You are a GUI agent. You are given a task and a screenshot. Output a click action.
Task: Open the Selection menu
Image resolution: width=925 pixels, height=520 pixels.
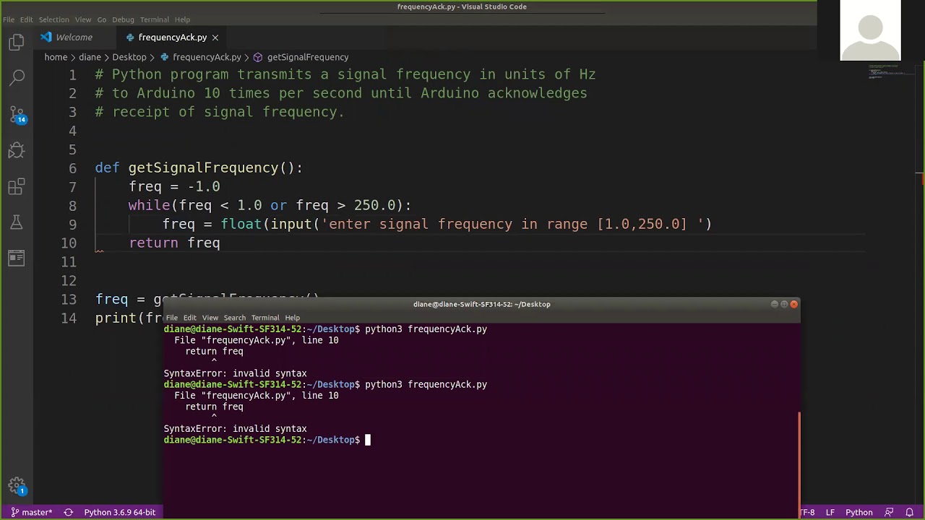click(54, 19)
